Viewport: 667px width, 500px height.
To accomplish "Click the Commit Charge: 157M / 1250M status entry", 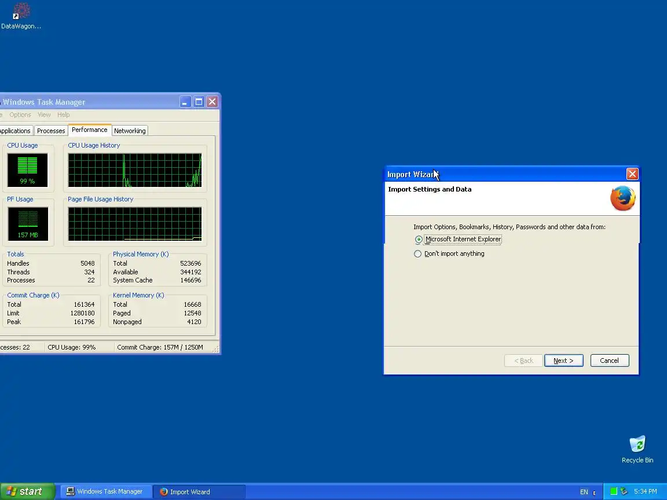I will [160, 347].
